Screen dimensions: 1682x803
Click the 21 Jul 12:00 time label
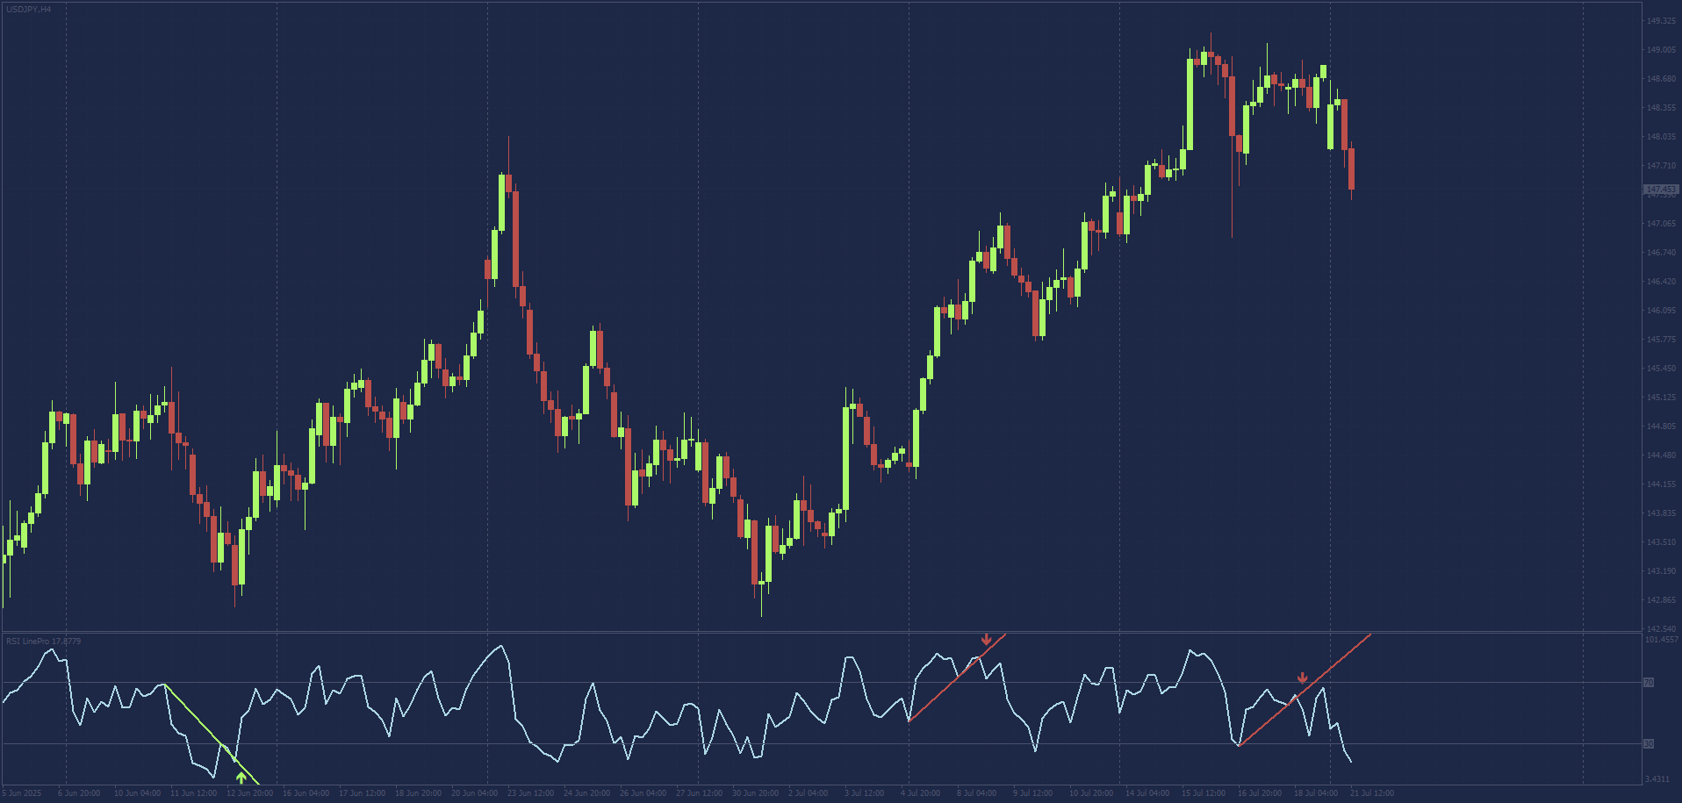click(x=1371, y=793)
